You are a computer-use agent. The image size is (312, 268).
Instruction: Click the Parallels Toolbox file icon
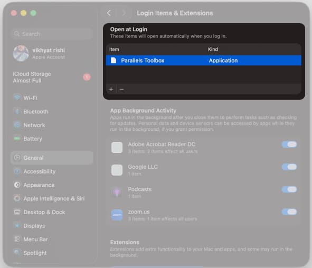coord(114,60)
